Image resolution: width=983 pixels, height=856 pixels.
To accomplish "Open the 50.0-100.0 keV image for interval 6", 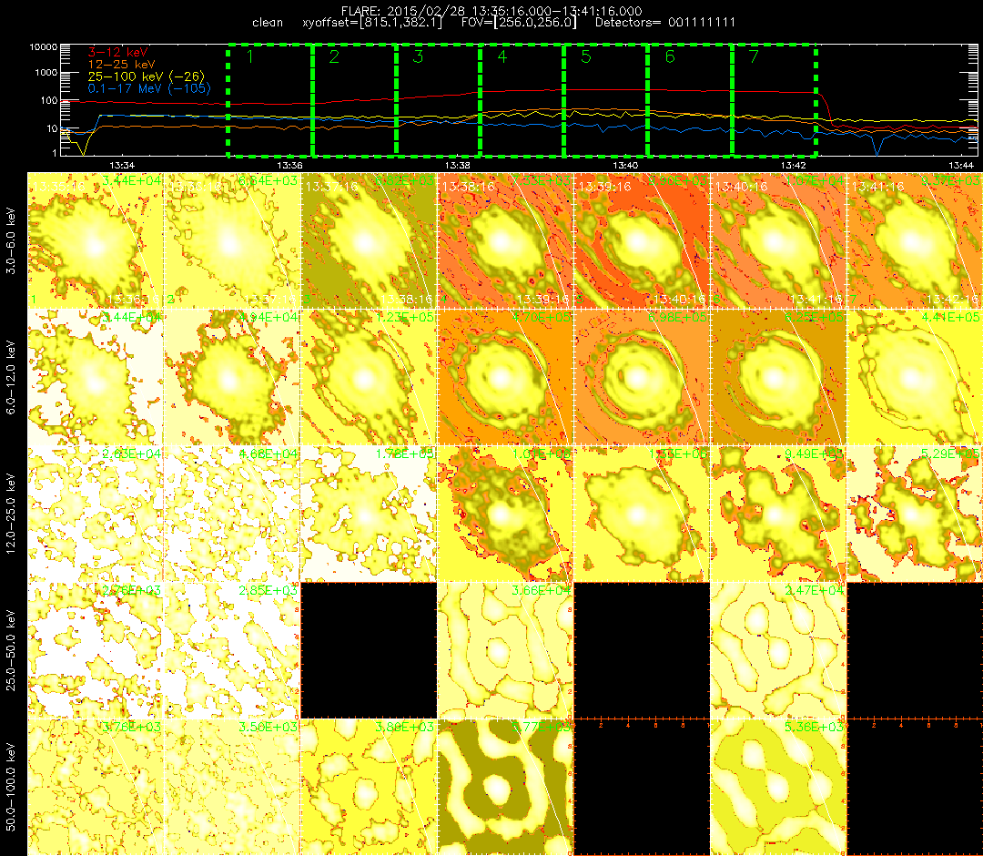I will pyautogui.click(x=778, y=787).
